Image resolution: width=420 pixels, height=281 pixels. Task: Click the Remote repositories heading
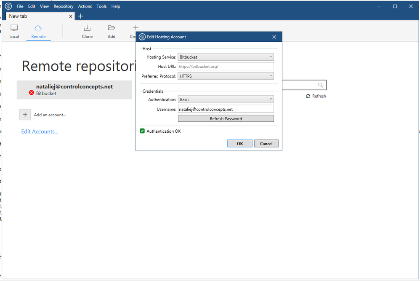[x=79, y=66]
